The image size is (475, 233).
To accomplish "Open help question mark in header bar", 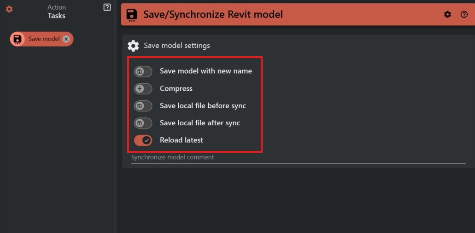I will (464, 14).
